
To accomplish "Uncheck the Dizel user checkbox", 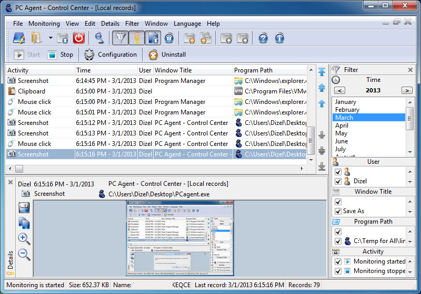I will point(338,182).
